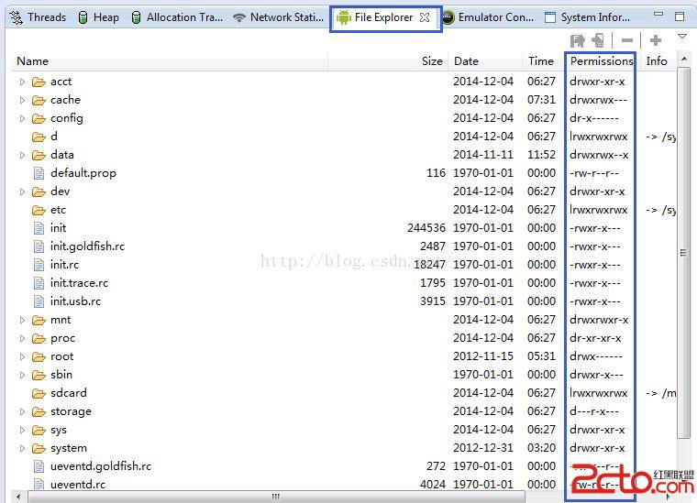Expand the sbin folder

(22, 375)
